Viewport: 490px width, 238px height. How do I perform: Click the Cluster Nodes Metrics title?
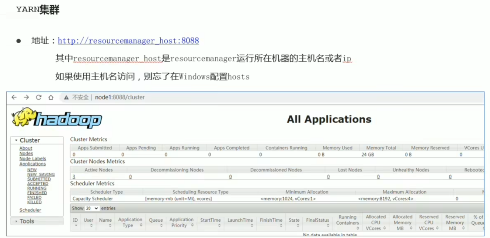click(98, 161)
